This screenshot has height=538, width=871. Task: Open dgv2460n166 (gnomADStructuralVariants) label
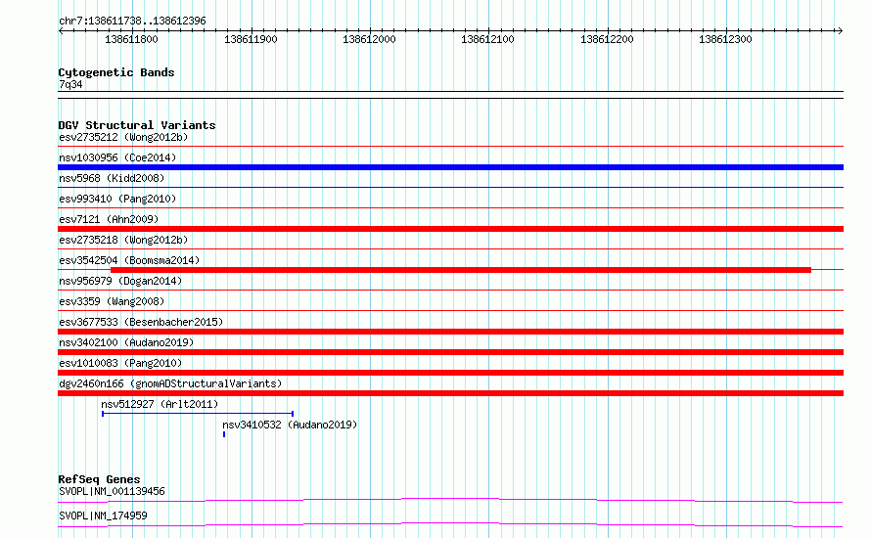click(x=170, y=383)
